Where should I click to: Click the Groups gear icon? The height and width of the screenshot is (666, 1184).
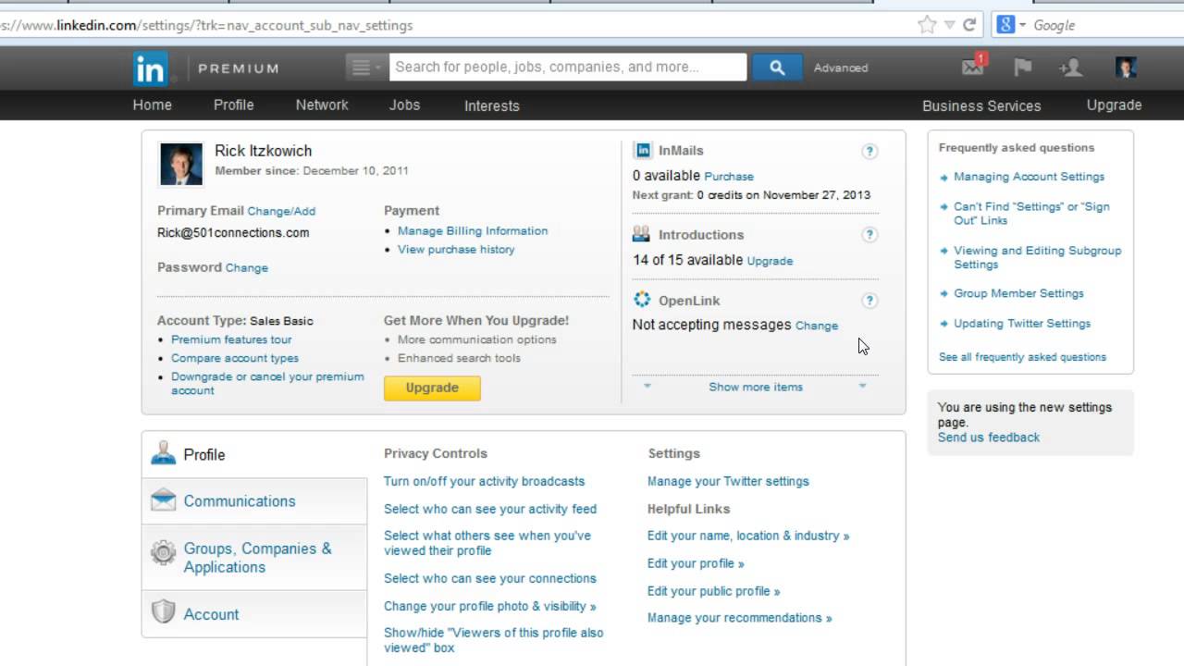[x=164, y=553]
